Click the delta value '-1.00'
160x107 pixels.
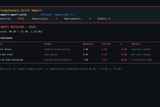[x=124, y=49]
